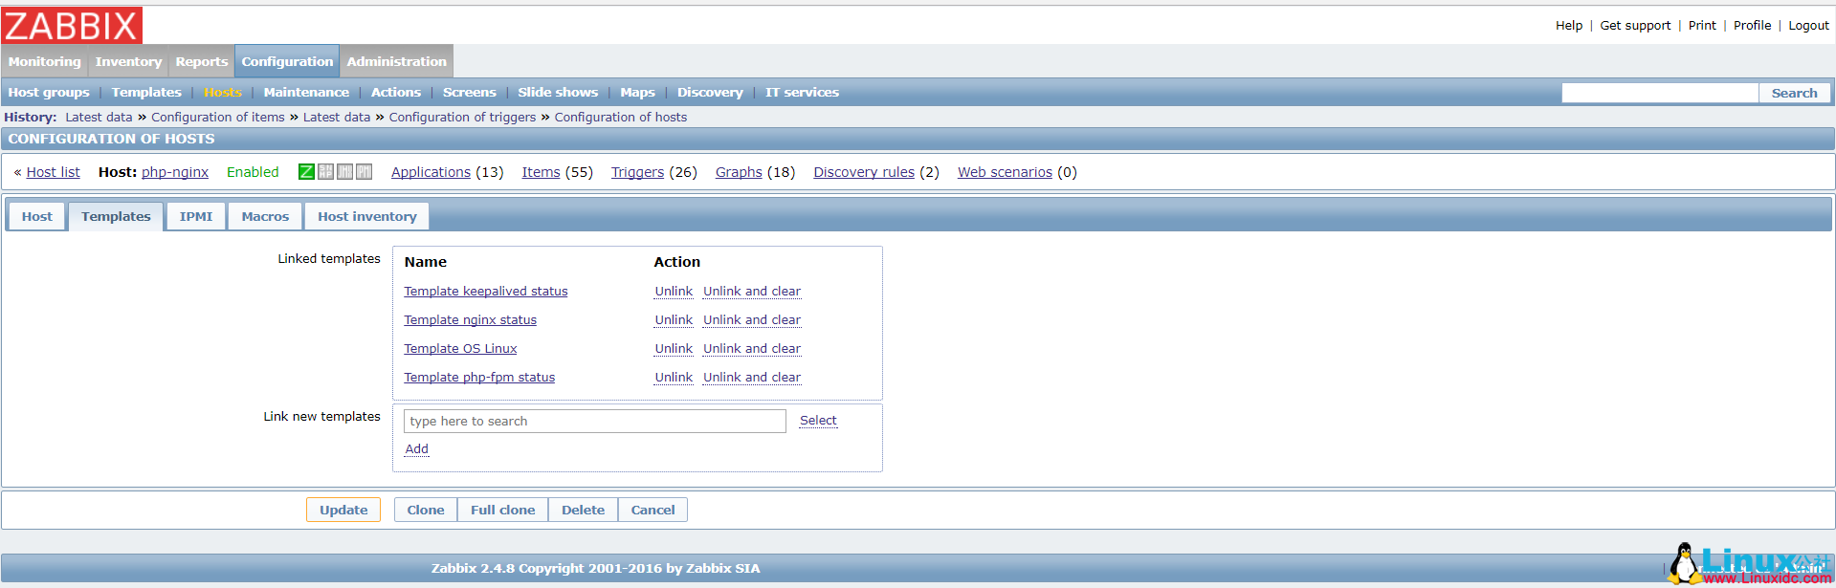Click the Zabbix agent availability icon
Image resolution: width=1836 pixels, height=588 pixels.
306,172
